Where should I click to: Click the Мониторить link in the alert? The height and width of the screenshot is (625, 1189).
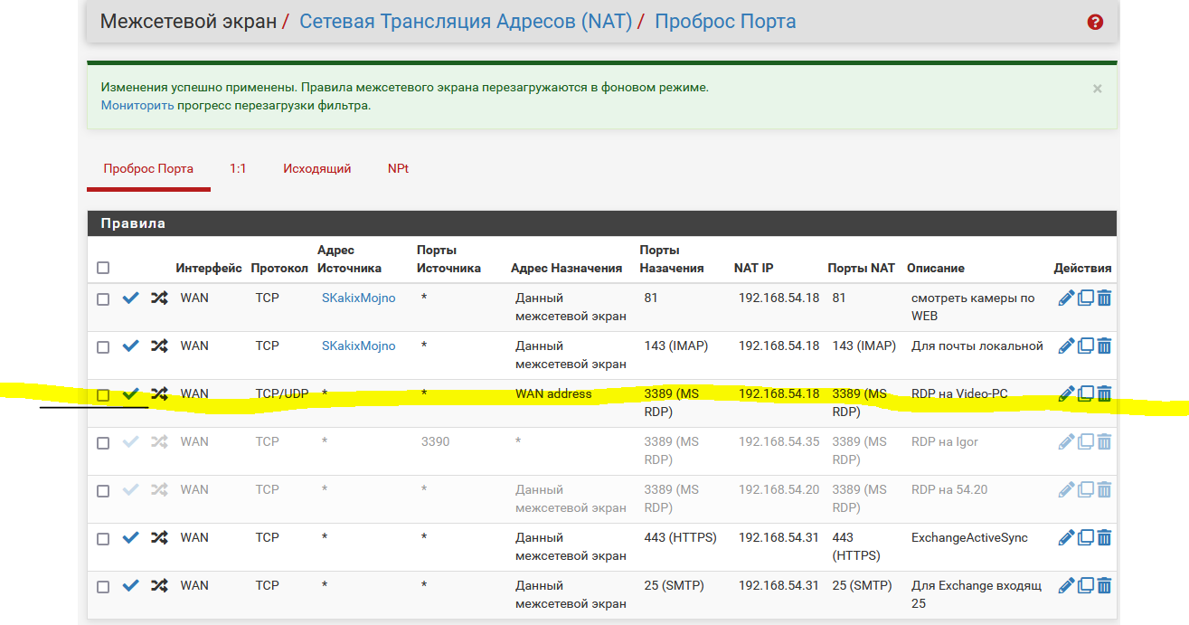tap(137, 105)
